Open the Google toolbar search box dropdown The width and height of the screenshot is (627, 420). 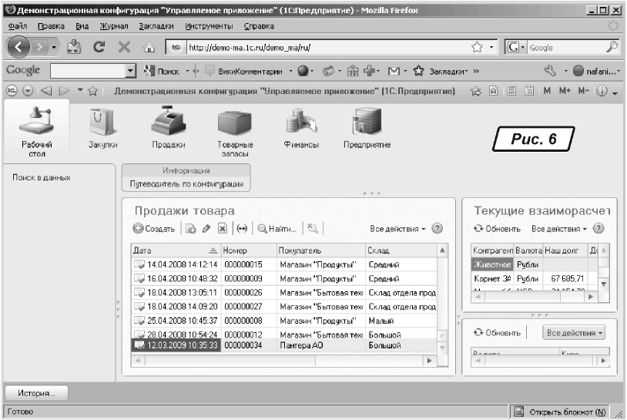coord(129,71)
